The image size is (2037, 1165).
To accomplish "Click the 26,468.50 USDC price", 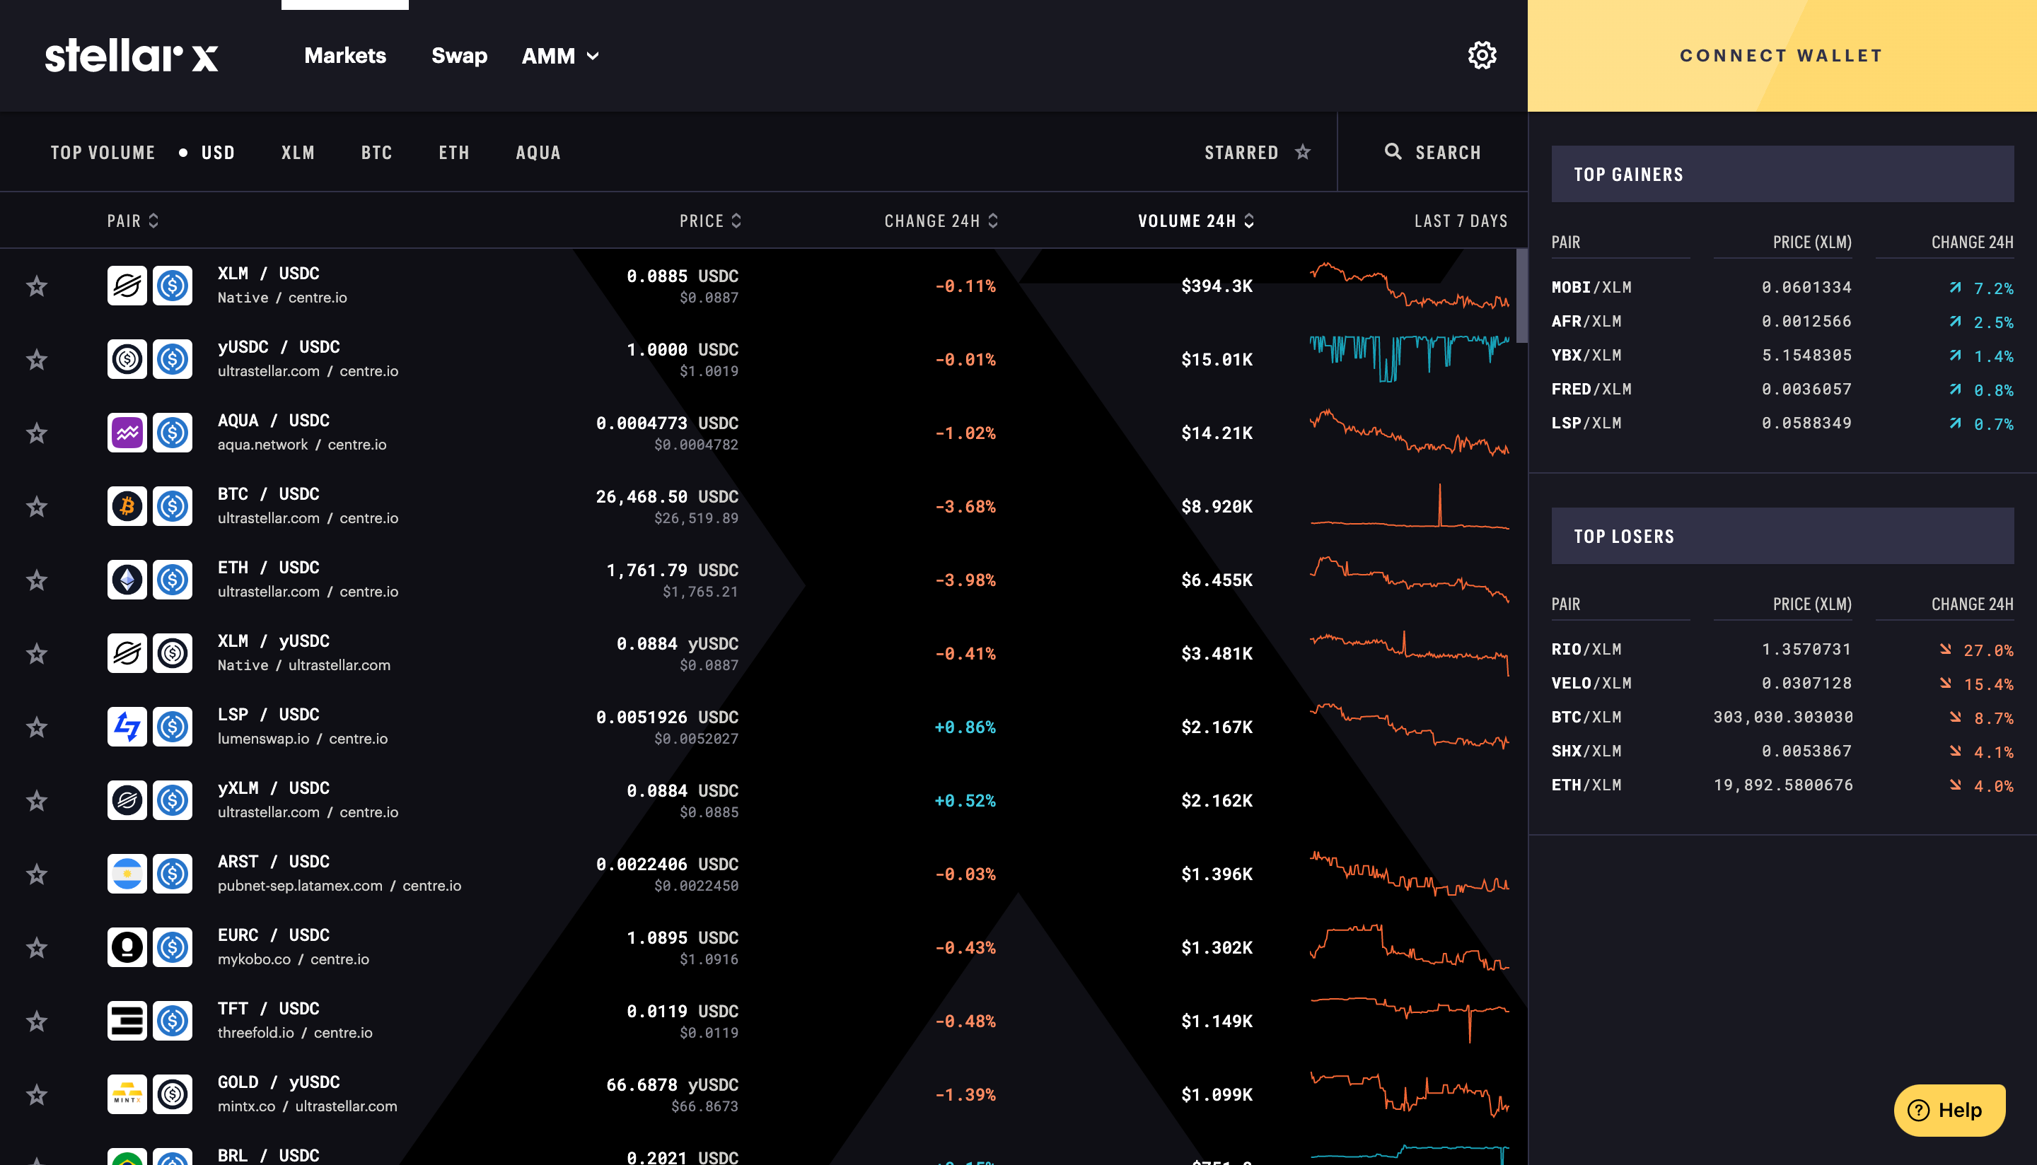I will coord(667,497).
